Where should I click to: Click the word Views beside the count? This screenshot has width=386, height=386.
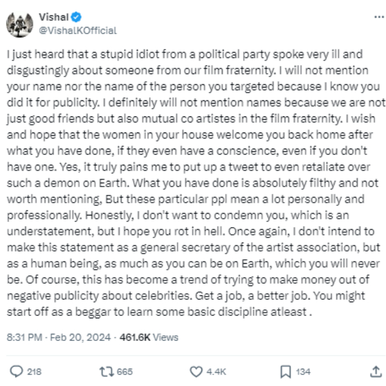166,337
